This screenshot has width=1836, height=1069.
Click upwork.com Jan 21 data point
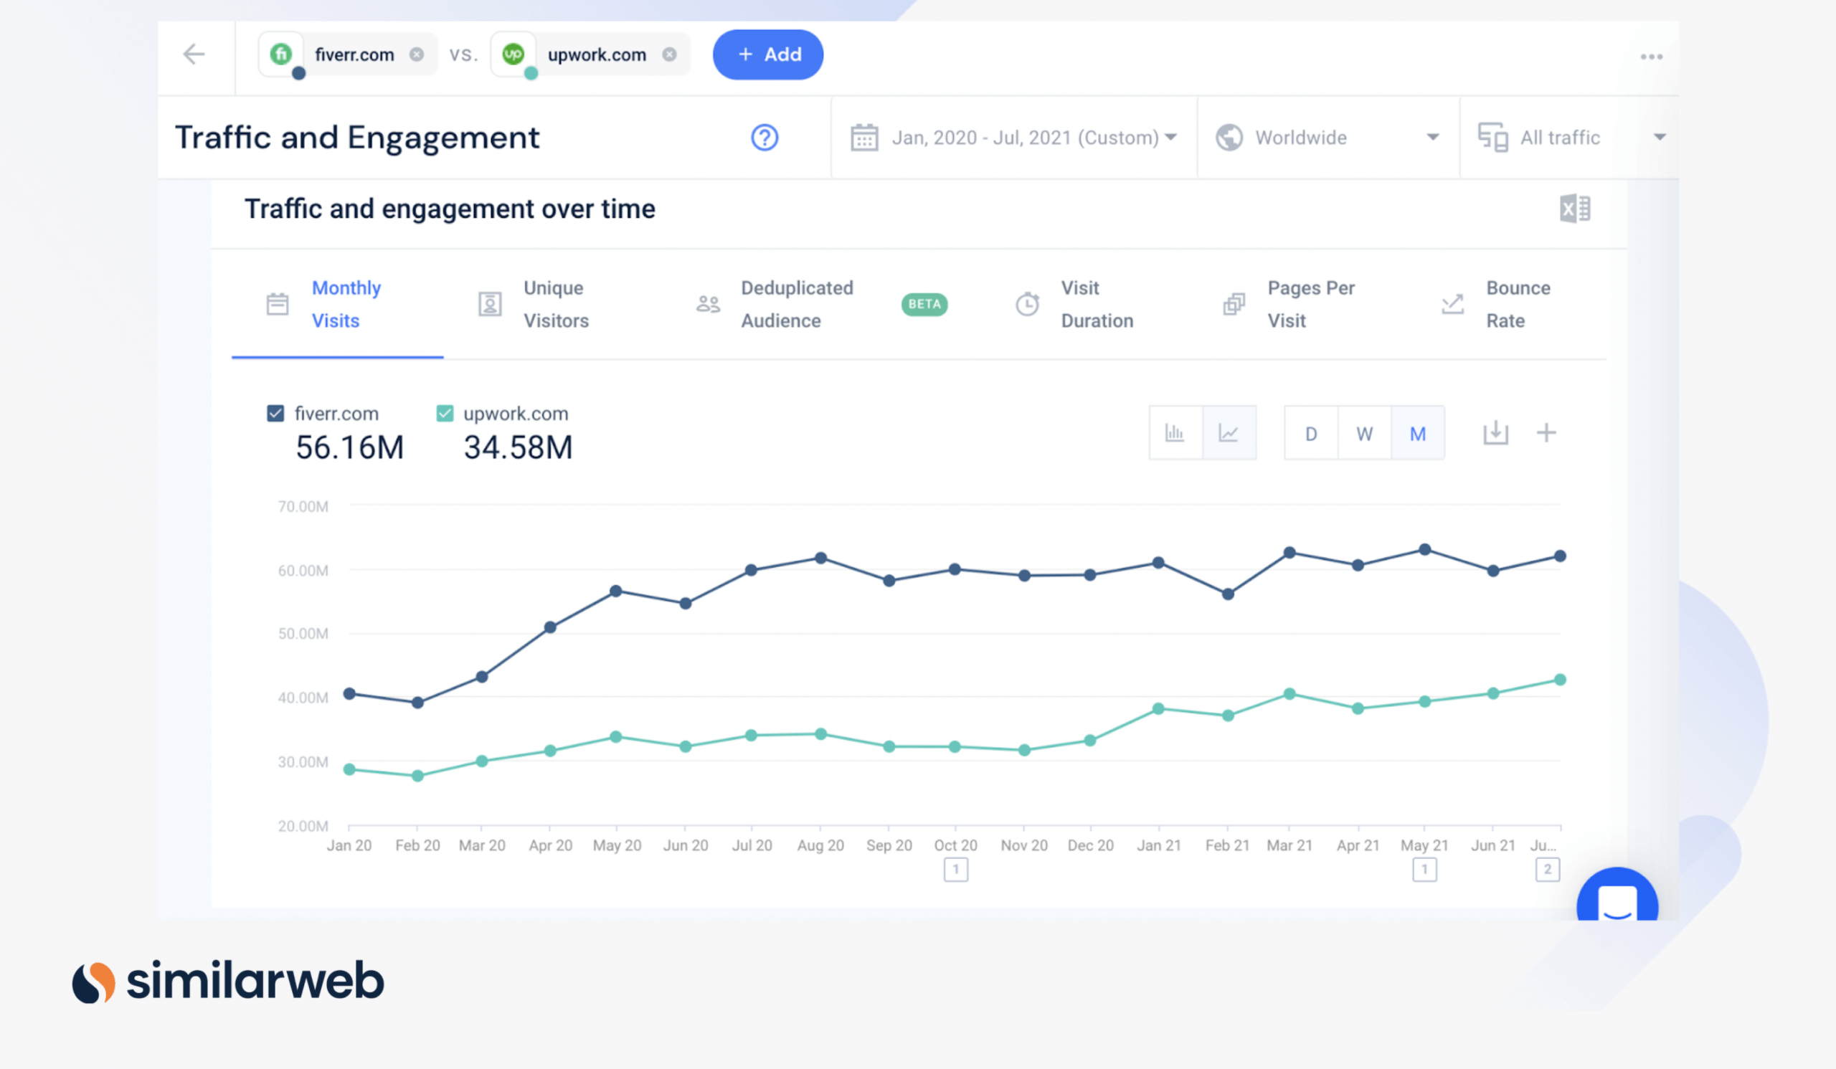point(1158,708)
